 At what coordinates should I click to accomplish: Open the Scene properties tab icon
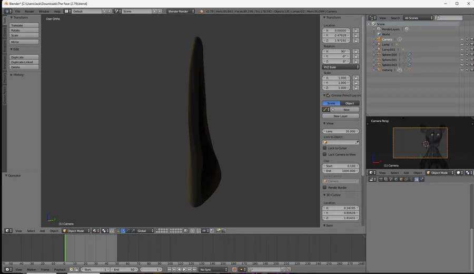[x=391, y=179]
